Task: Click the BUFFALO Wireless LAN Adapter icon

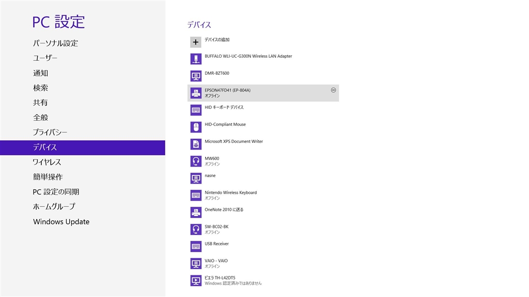Action: point(196,59)
